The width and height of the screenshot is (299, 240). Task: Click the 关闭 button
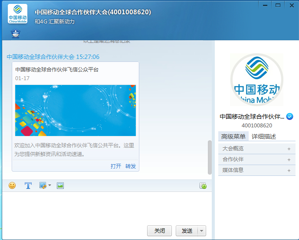click(159, 230)
